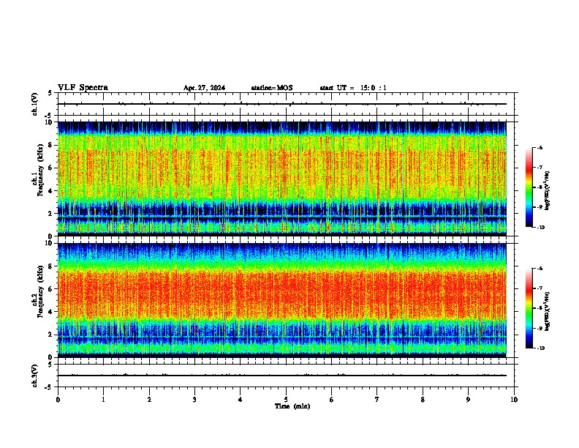Click the ch.2 spectrogram panel
Viewport: 579px width, 448px height.
pos(282,300)
